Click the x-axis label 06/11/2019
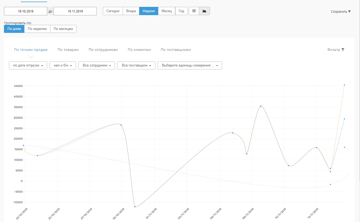This screenshot has width=360, height=222. coord(216,214)
